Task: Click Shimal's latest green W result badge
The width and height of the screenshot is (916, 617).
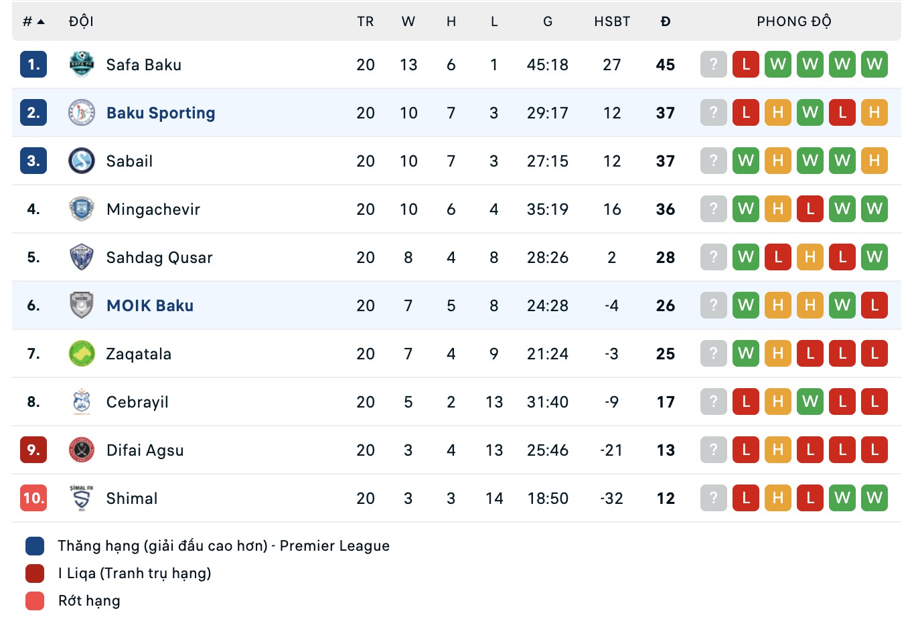Action: coord(874,499)
